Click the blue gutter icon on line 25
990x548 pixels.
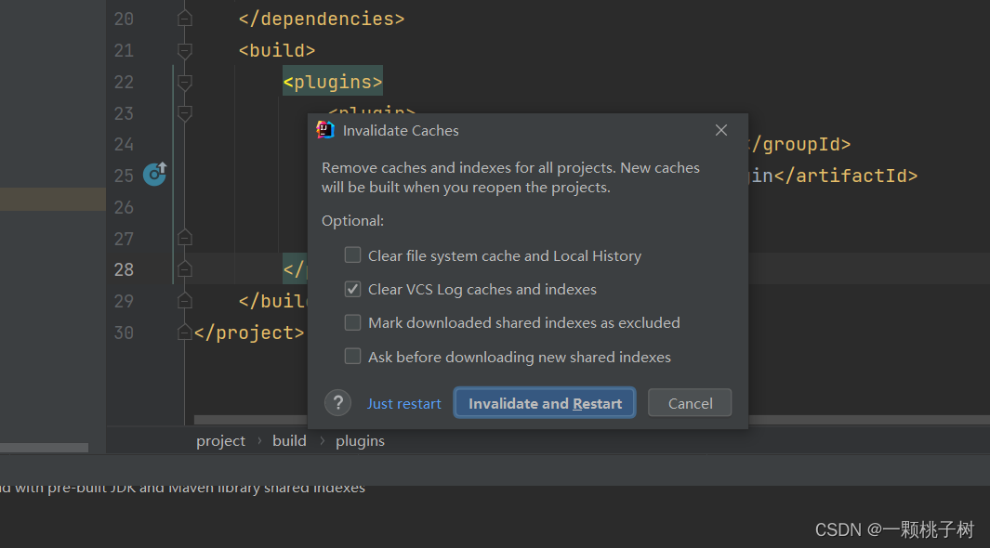[x=154, y=174]
